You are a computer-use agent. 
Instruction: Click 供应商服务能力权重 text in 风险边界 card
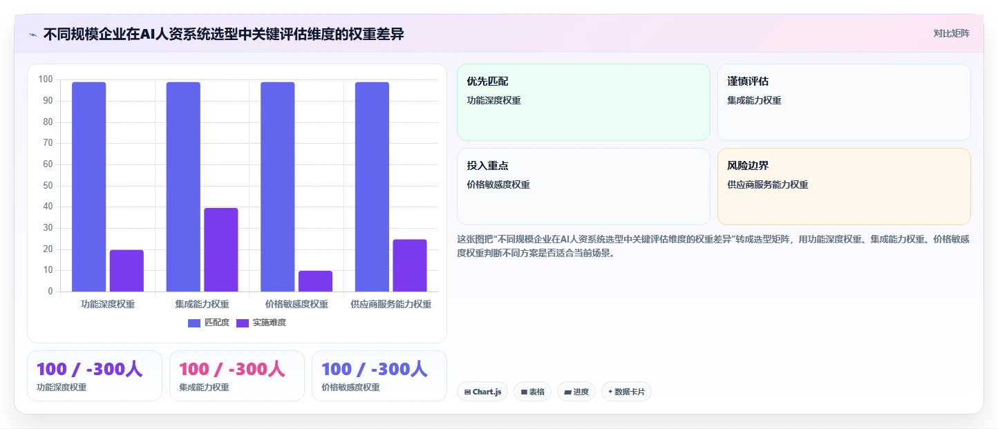click(x=768, y=184)
